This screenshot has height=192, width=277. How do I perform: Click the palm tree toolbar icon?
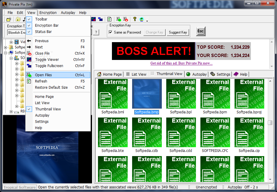pos(142,19)
